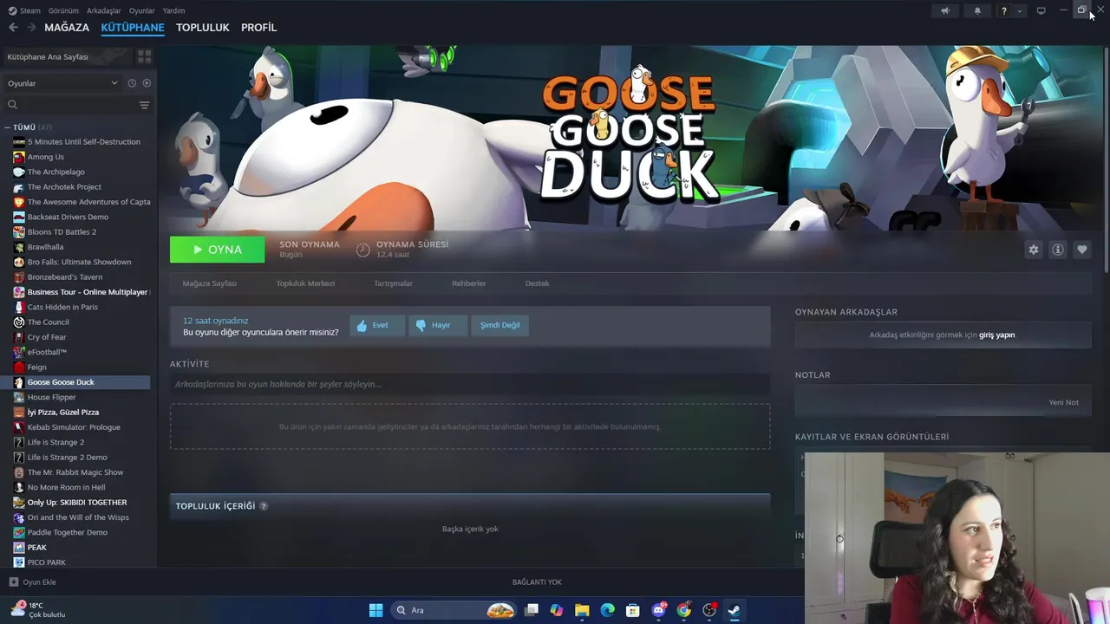Screen dimensions: 1110x624
Task: Recommend the game with Evet button
Action: (x=377, y=325)
